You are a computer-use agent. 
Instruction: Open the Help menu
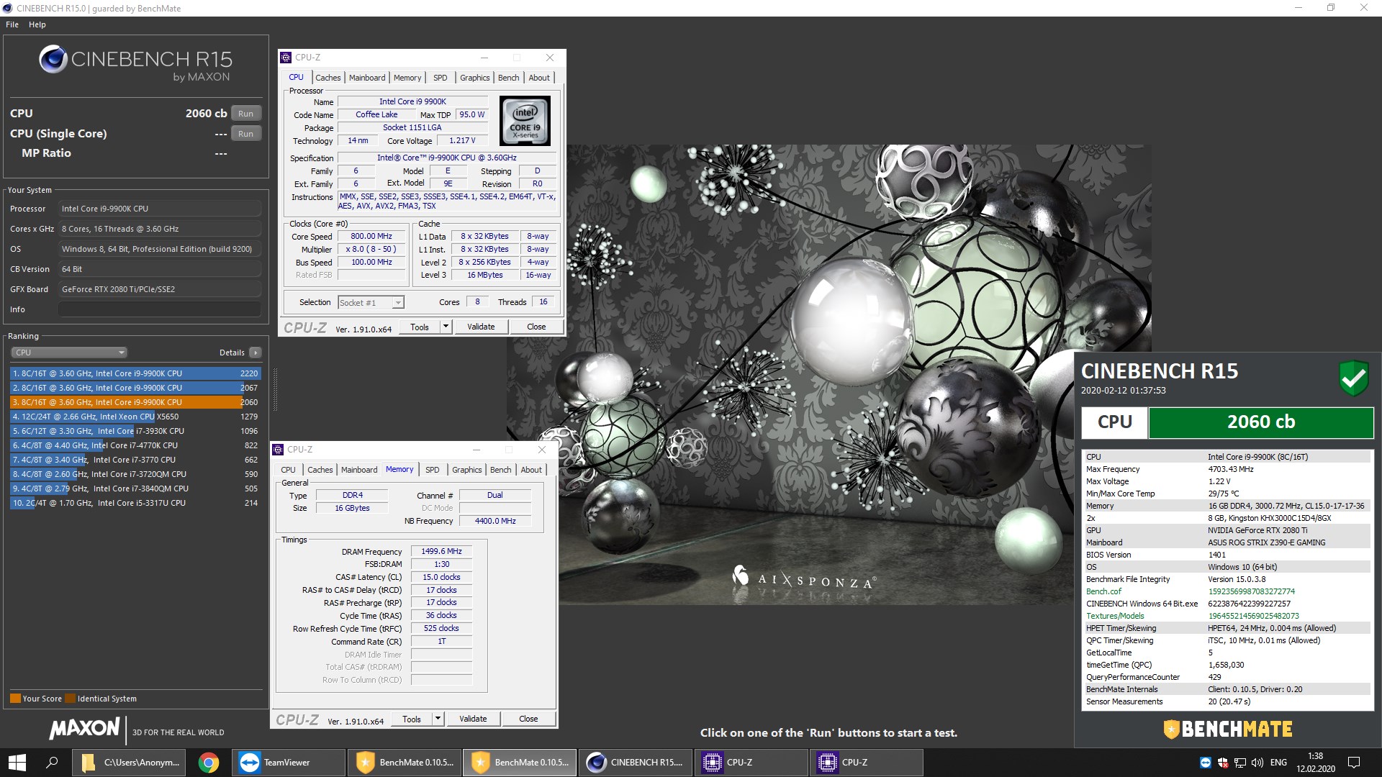(x=37, y=24)
